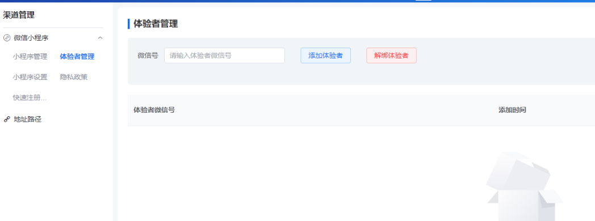595x221 pixels.
Task: Click the 体验者微信号 column header
Action: [154, 110]
